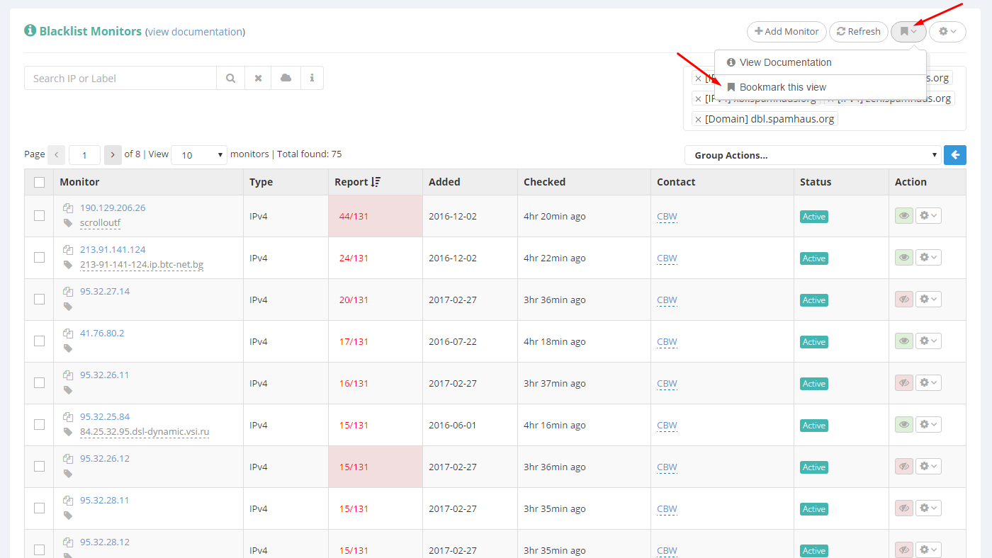The width and height of the screenshot is (992, 558).
Task: Open gear action menu for 190.129.206.26
Action: (928, 216)
